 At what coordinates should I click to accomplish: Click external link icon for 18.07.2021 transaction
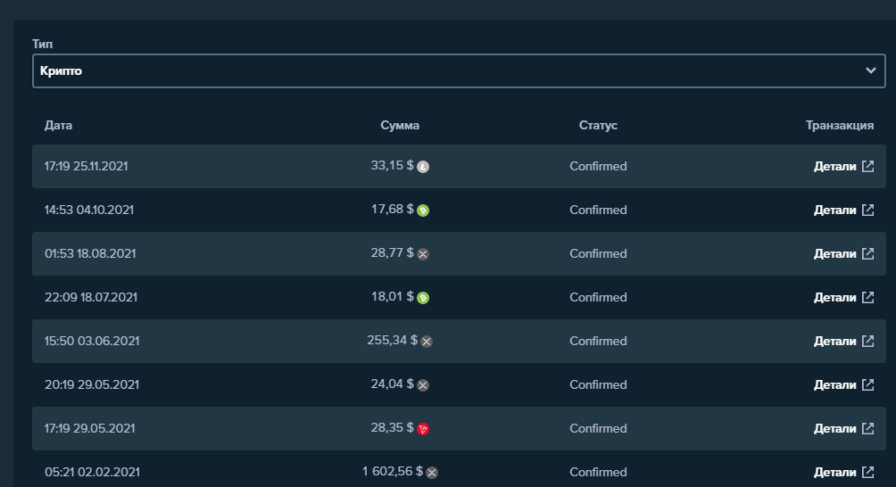(867, 297)
